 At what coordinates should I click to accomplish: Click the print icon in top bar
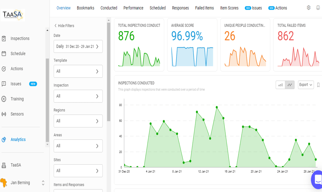point(318,8)
